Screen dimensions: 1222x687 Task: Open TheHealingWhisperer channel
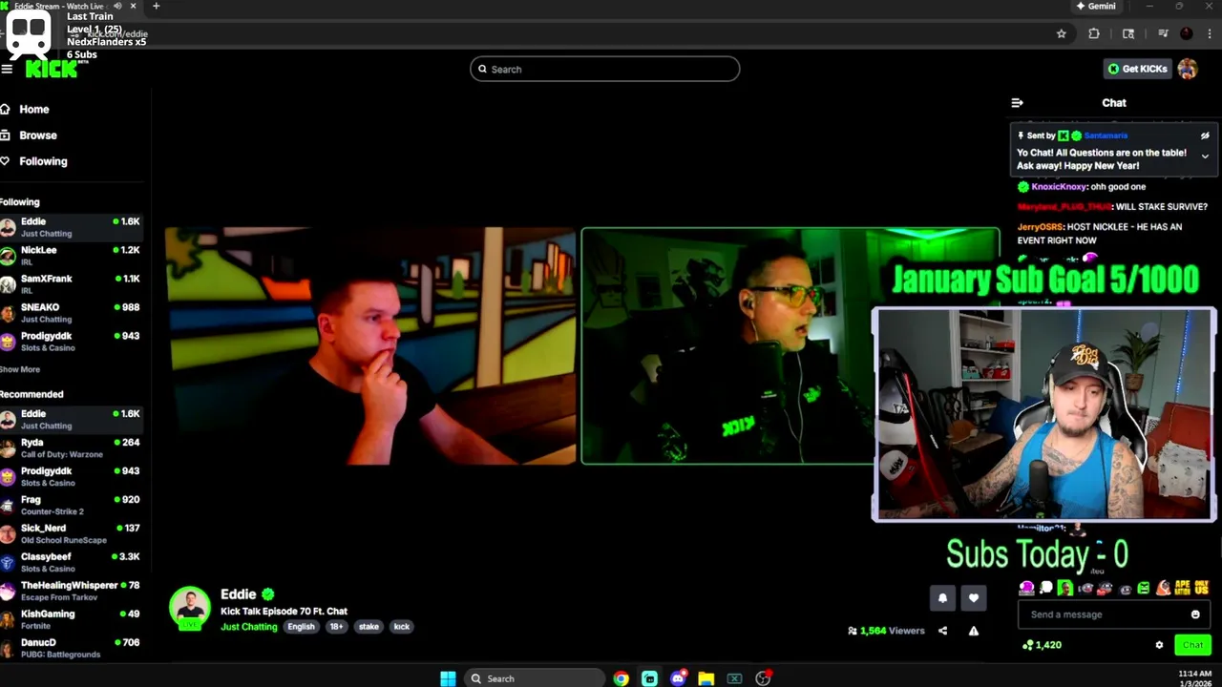(x=71, y=591)
